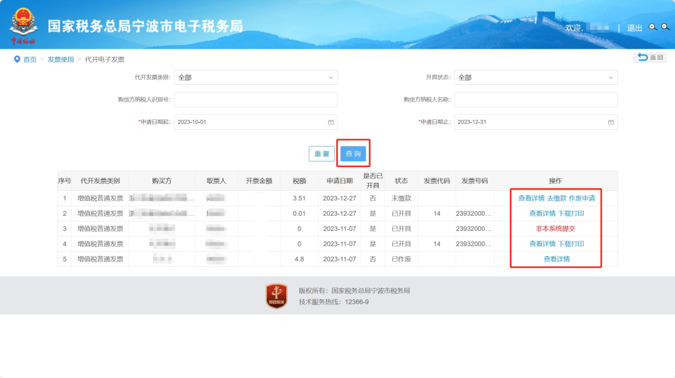
Task: Zoom in with the last magnifier icon
Action: pos(665,27)
